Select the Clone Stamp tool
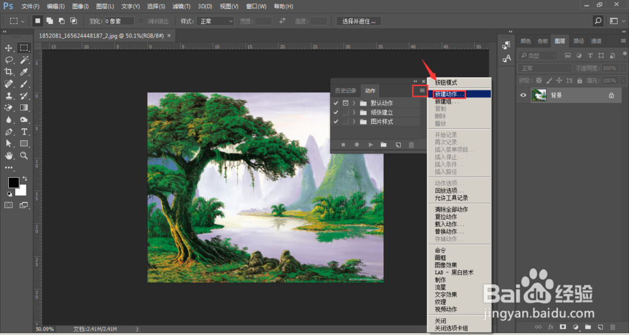This screenshot has width=629, height=335. (x=8, y=96)
